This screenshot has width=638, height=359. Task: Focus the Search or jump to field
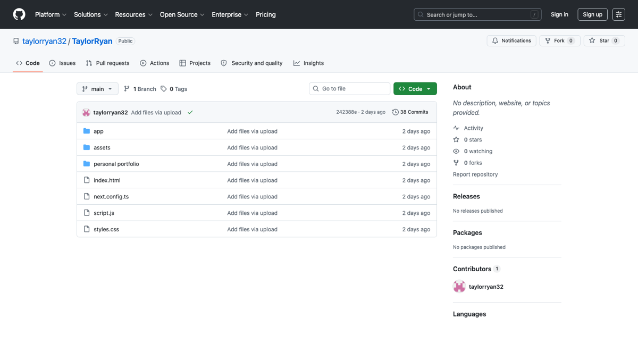point(477,14)
